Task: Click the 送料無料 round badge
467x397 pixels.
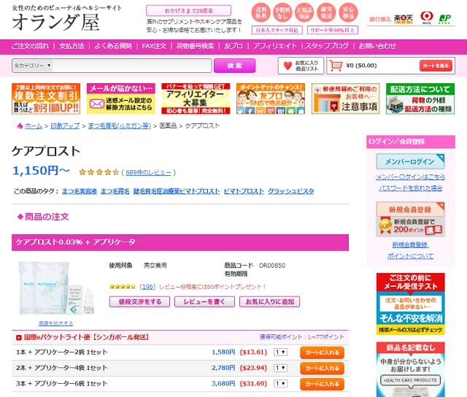Action: [261, 13]
